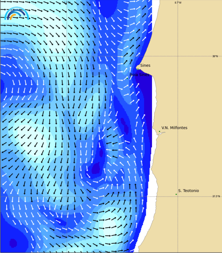Click the rainbow arc logo in the corner
Viewport: 222px width, 253px height.
coord(17,13)
